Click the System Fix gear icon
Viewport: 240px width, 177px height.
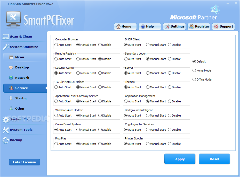[6, 120]
